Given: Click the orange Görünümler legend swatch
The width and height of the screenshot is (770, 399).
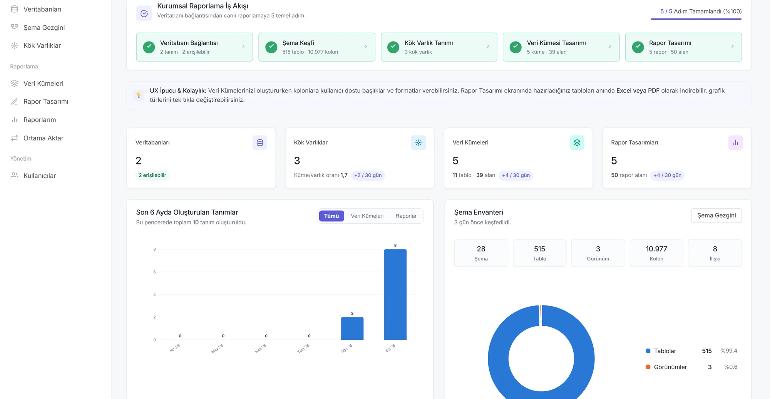Looking at the screenshot, I should (x=648, y=367).
